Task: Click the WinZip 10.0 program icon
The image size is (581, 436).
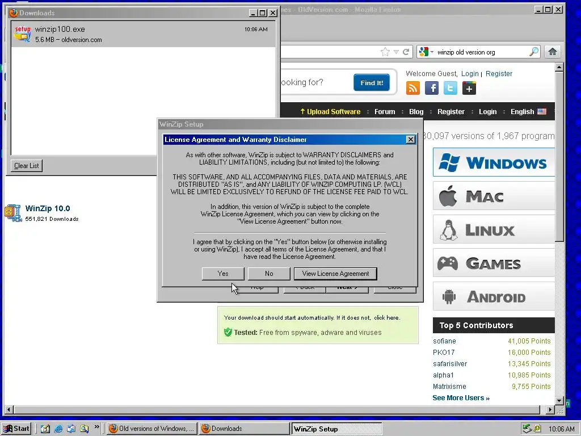Action: 13,213
